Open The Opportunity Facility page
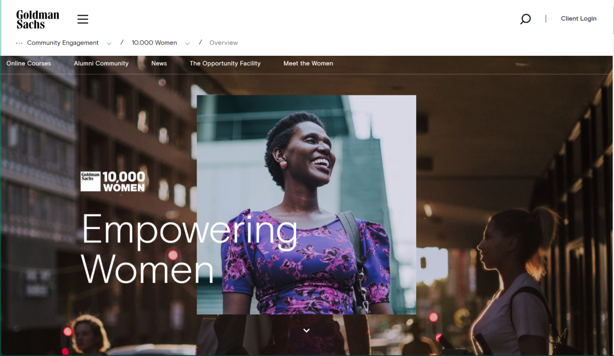The width and height of the screenshot is (614, 356). (x=225, y=64)
